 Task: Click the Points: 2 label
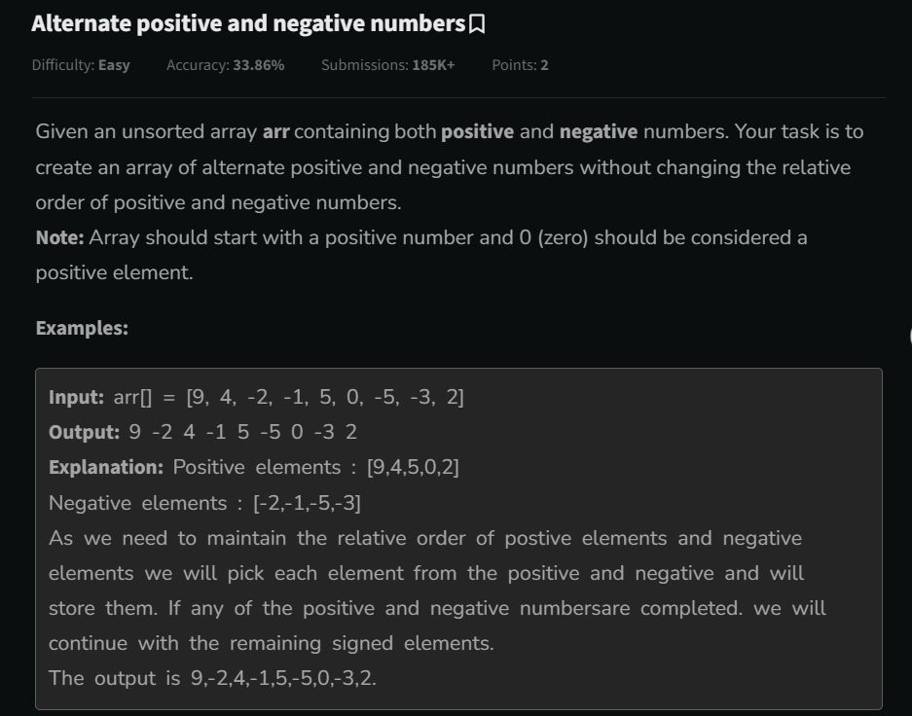520,64
